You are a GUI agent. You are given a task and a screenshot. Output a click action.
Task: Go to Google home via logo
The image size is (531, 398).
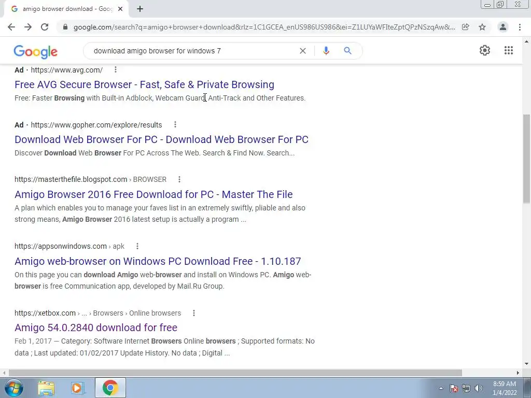point(36,51)
